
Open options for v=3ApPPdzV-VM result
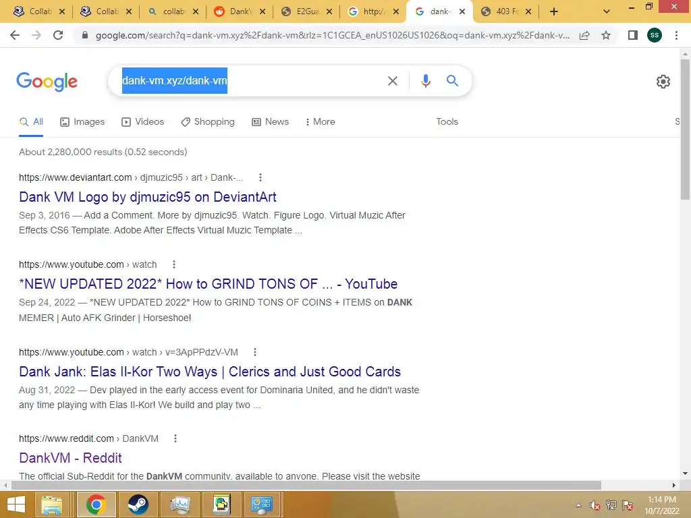pos(254,352)
